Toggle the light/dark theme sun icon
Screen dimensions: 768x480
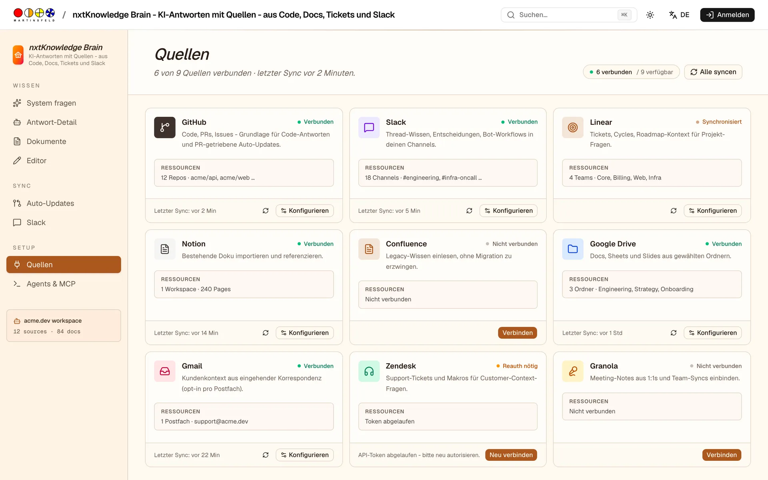point(650,15)
